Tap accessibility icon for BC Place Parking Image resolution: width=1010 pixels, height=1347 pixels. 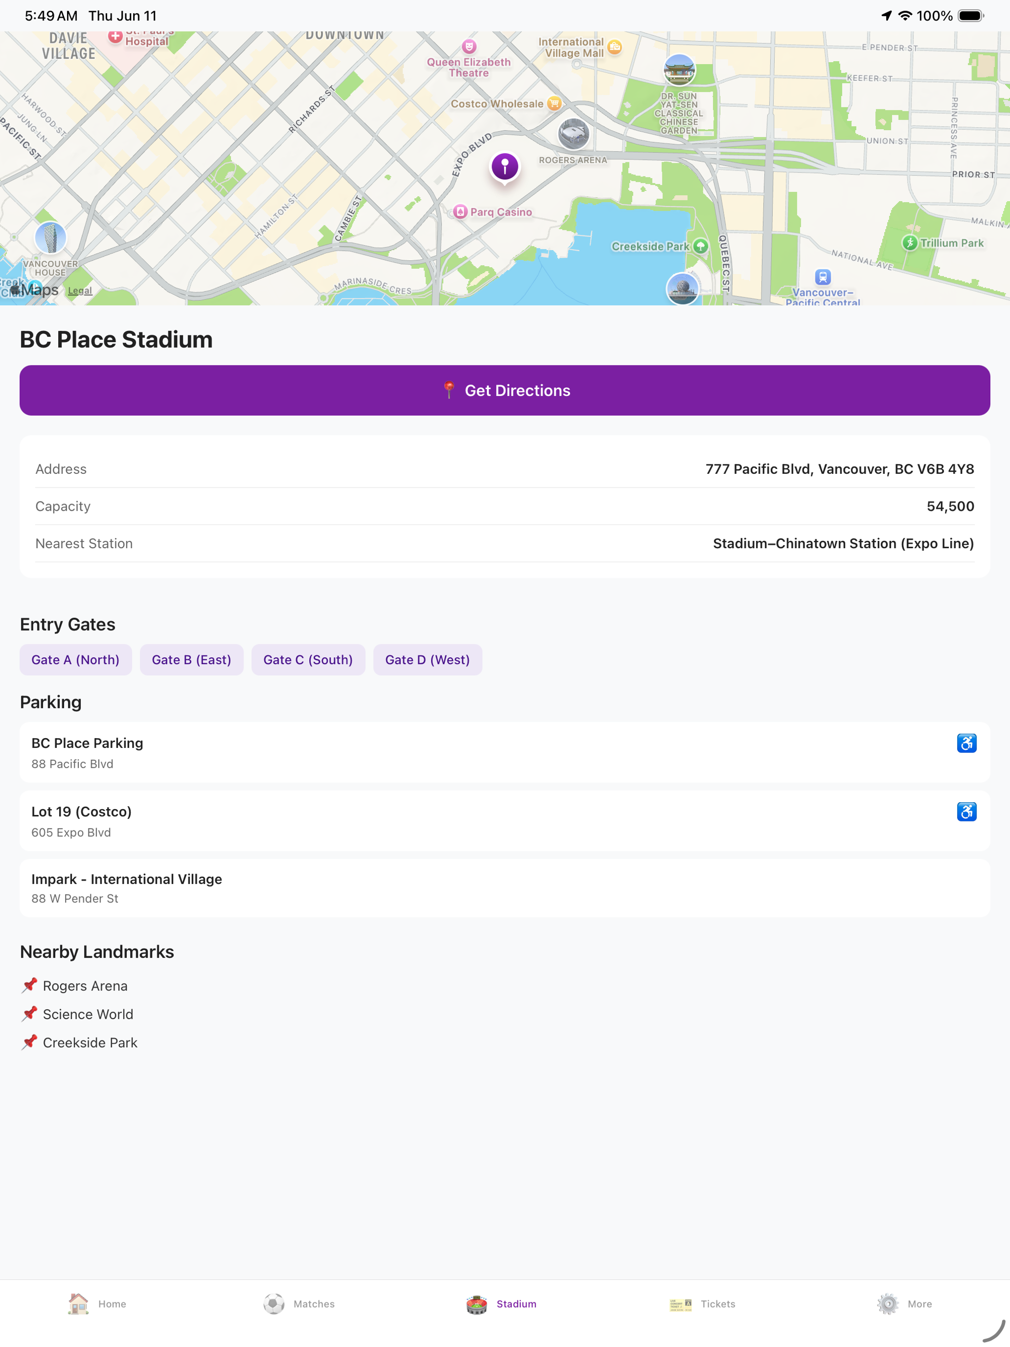(966, 743)
